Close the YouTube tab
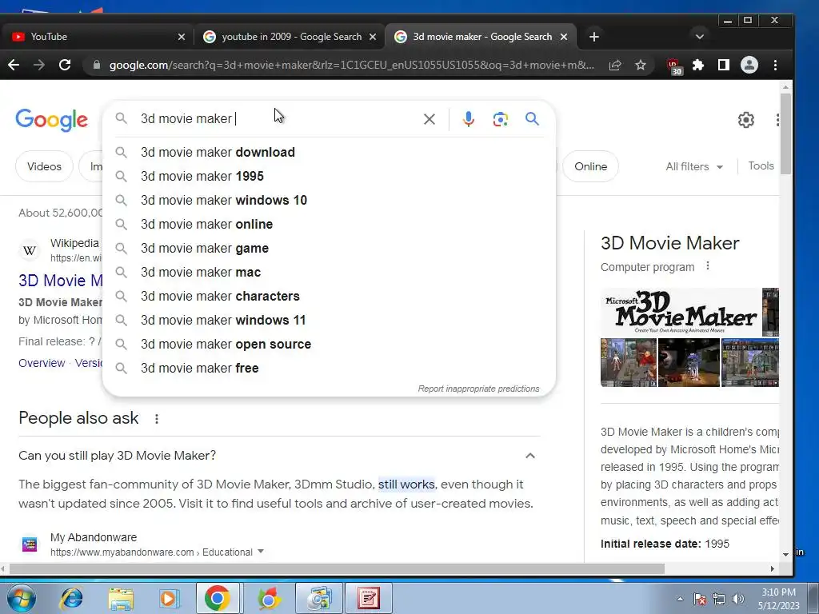 tap(182, 37)
